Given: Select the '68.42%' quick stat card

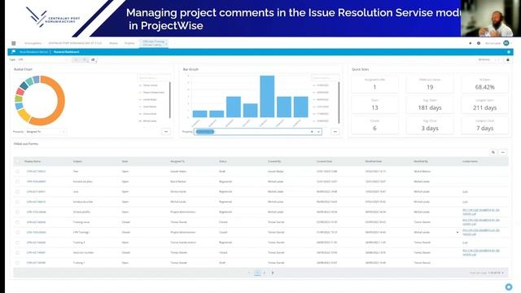Looking at the screenshot, I should [x=485, y=84].
